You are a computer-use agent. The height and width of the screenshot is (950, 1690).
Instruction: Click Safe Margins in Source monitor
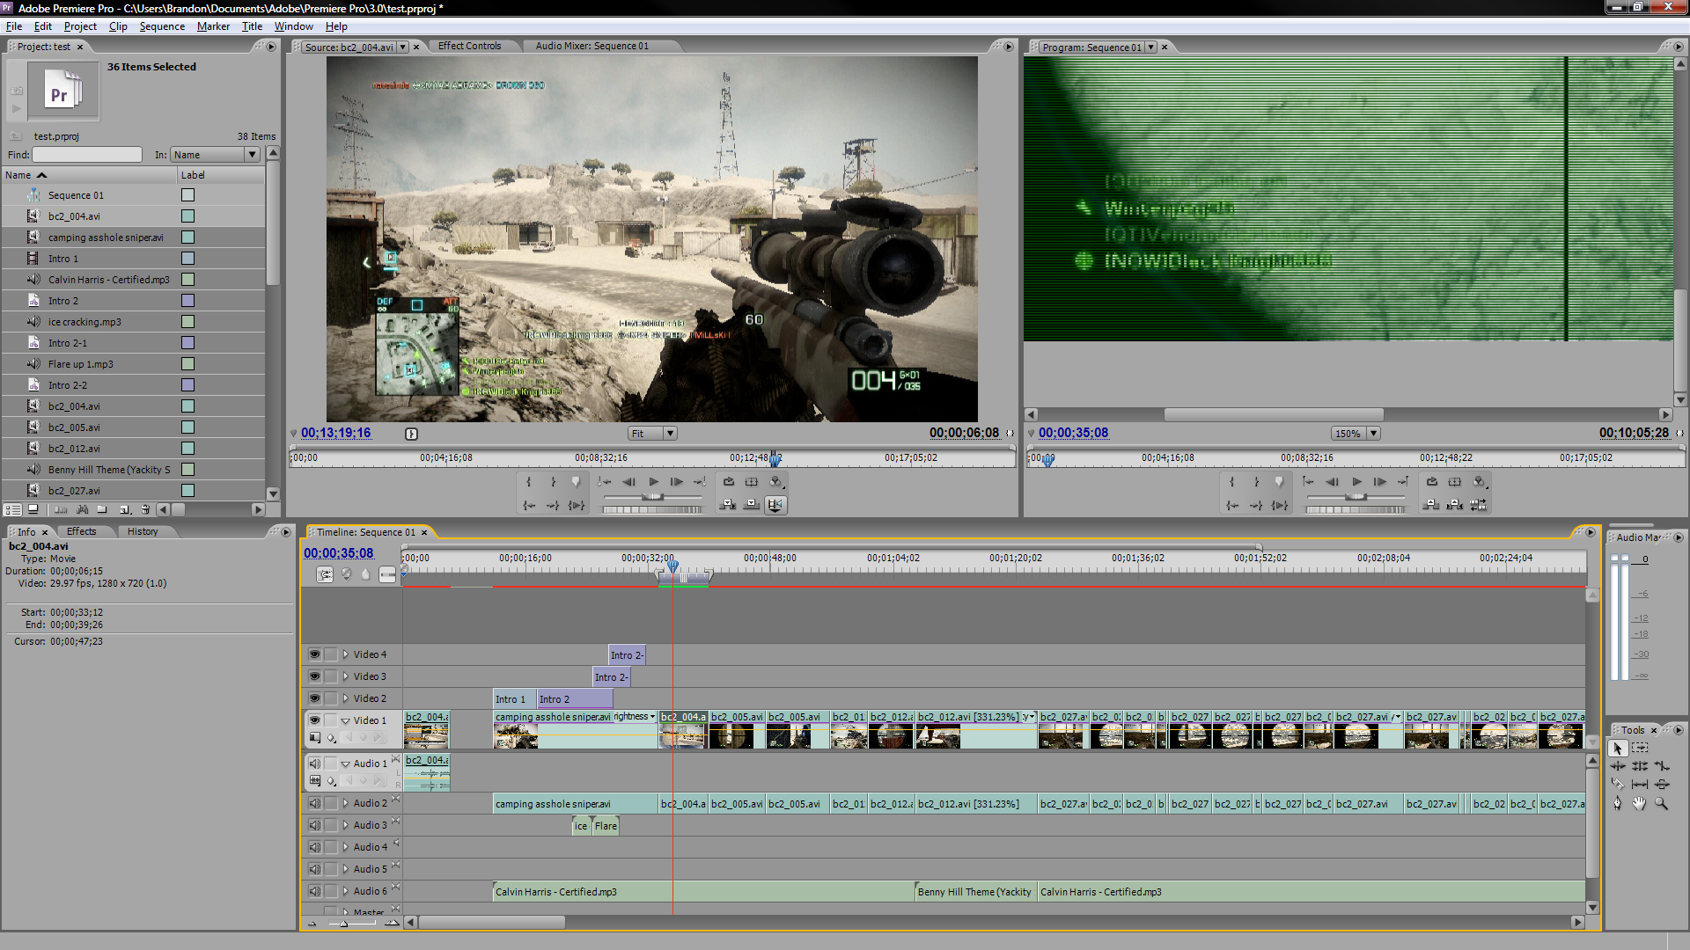pyautogui.click(x=752, y=482)
